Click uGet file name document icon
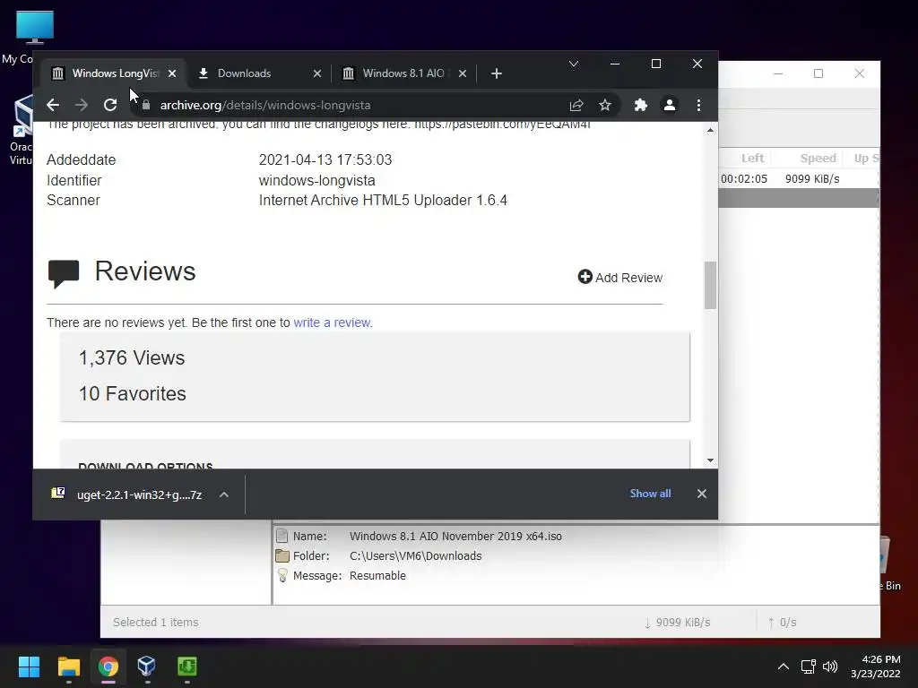The image size is (918, 688). coord(282,536)
